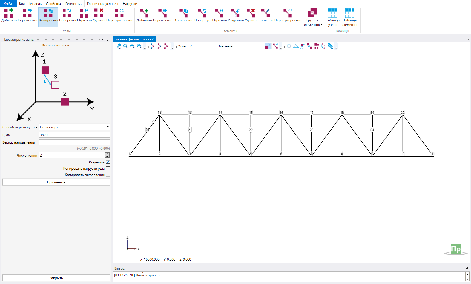471x284 pixels.
Task: Choose the Rotate node tool
Action: point(67,15)
